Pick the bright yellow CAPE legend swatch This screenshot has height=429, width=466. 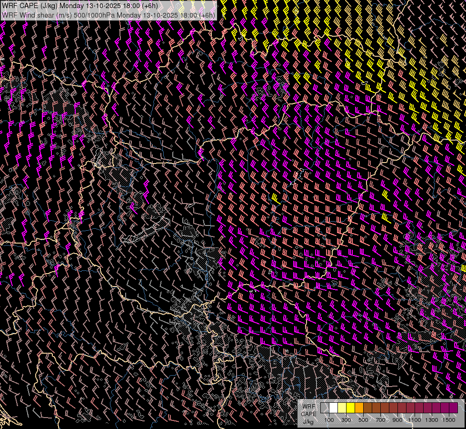click(x=350, y=408)
